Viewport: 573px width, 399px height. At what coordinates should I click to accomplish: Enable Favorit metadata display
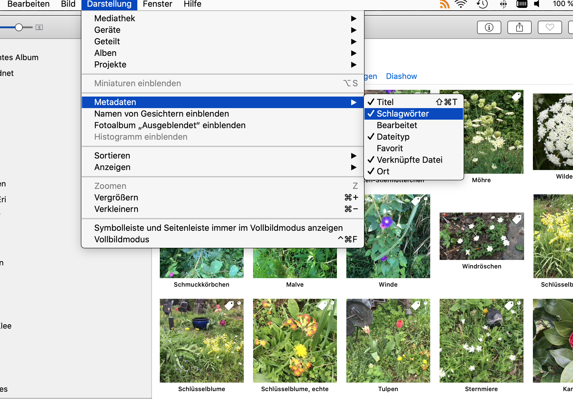(x=413, y=148)
